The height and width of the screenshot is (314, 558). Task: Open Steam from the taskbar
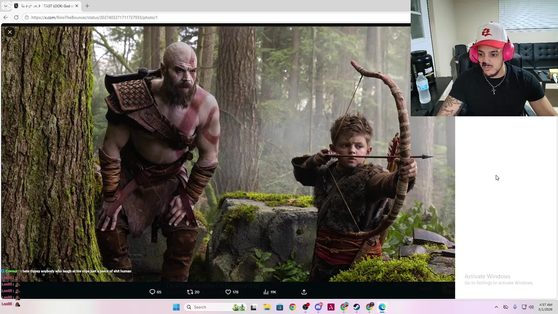pos(357,307)
